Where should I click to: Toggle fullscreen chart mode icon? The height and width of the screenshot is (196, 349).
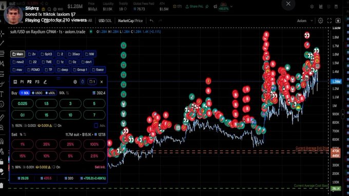pos(329,21)
